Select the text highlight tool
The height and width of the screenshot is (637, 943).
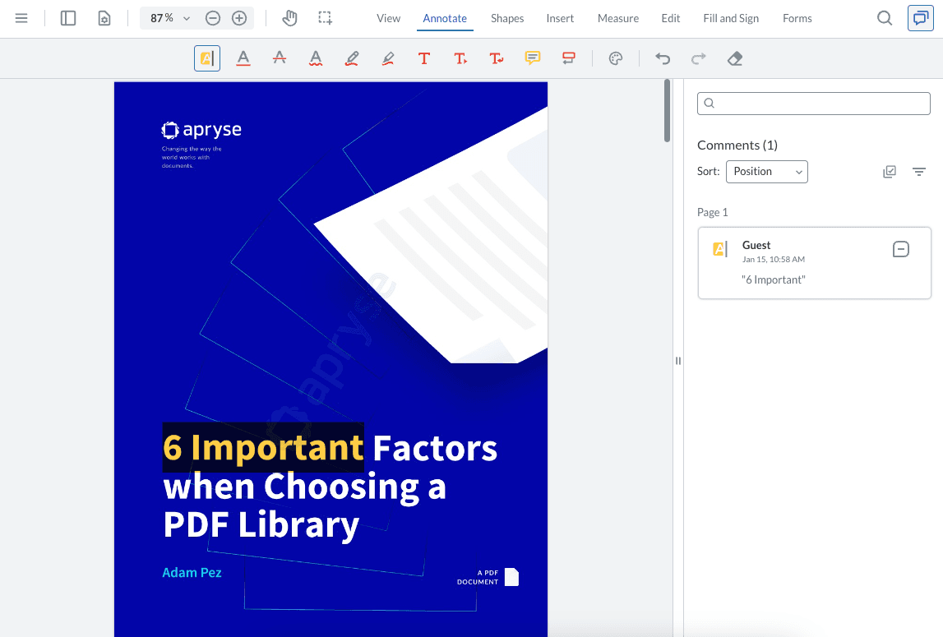click(x=207, y=58)
